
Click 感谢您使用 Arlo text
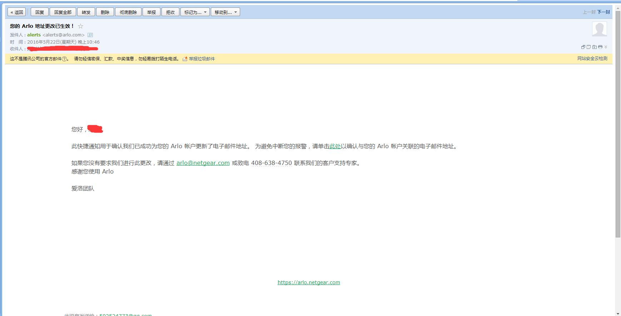coord(93,172)
